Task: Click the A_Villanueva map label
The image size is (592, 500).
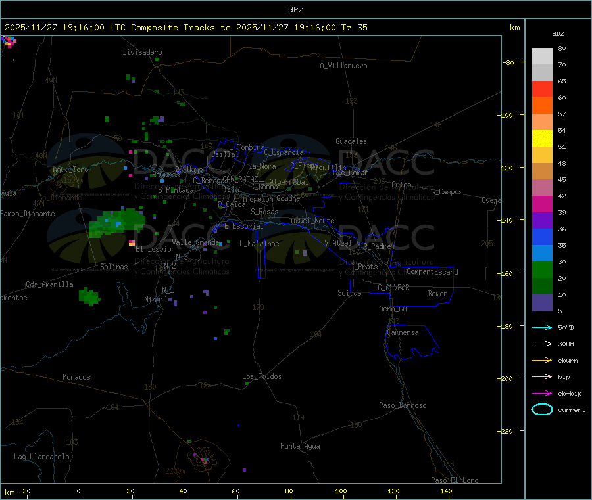Action: [x=343, y=66]
